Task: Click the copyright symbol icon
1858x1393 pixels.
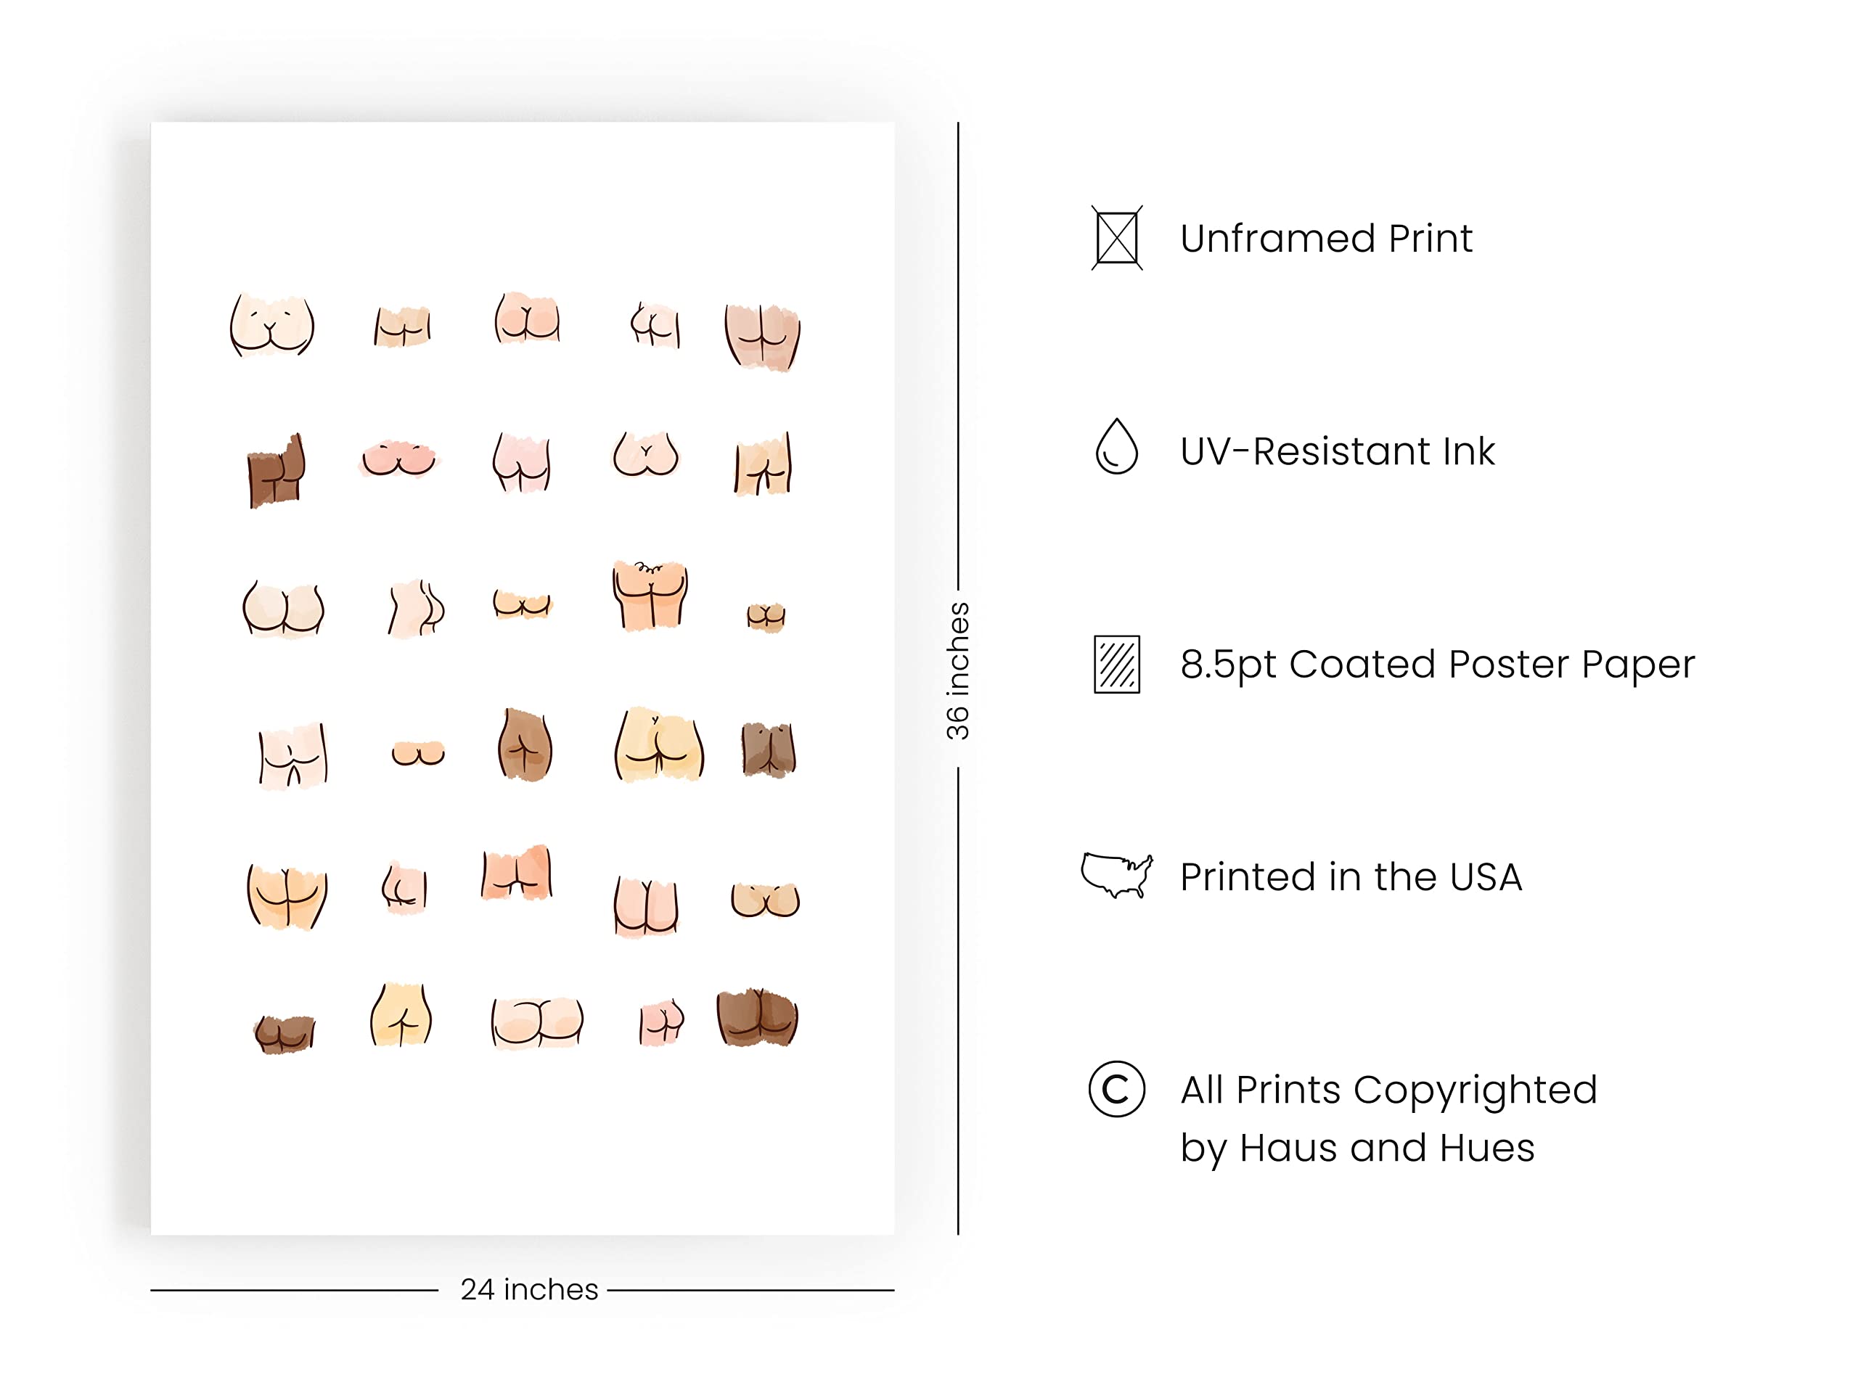Action: [1116, 1089]
